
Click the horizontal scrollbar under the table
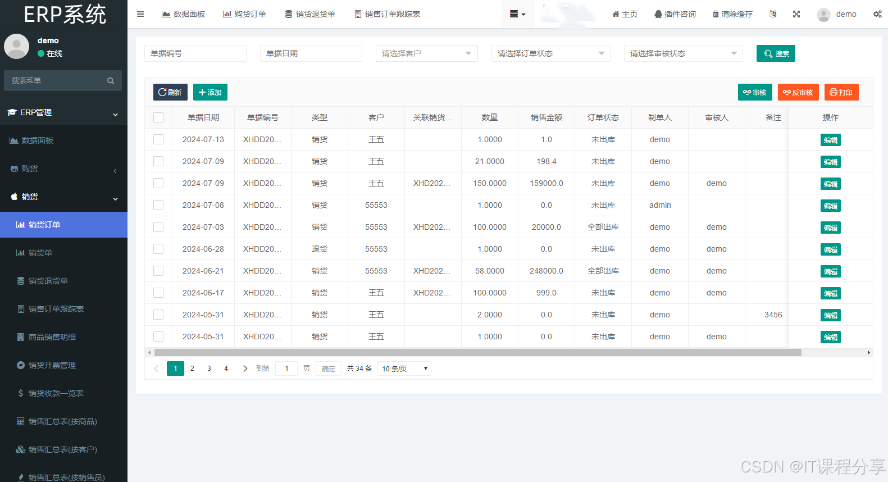pyautogui.click(x=477, y=353)
